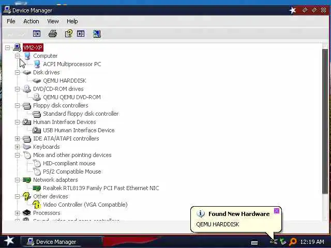Click the Device Manager taskbar button
Image resolution: width=331 pixels, height=248 pixels.
tap(62, 242)
